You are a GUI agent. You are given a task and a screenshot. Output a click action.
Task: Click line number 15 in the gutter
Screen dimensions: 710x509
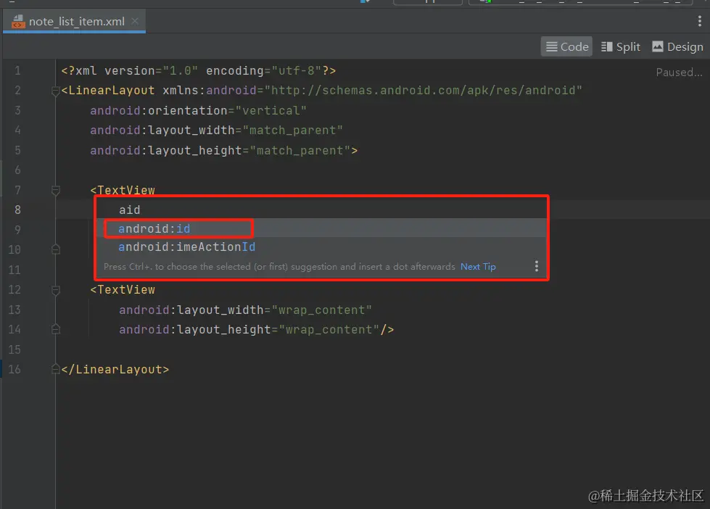(x=15, y=349)
